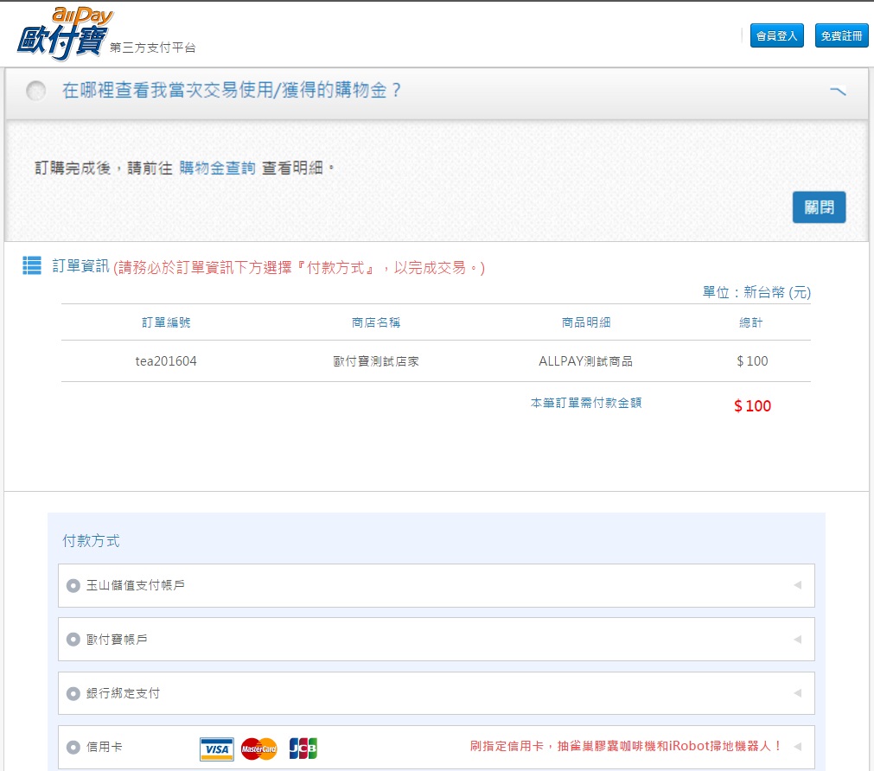Expand the 玉山儲值支付帳戶 row arrow
Screen dimensions: 874x771
(x=797, y=586)
